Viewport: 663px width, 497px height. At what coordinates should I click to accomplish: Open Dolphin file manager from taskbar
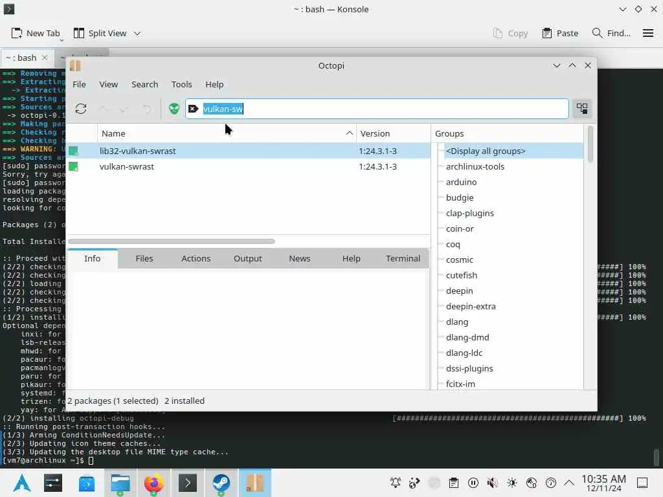point(120,483)
